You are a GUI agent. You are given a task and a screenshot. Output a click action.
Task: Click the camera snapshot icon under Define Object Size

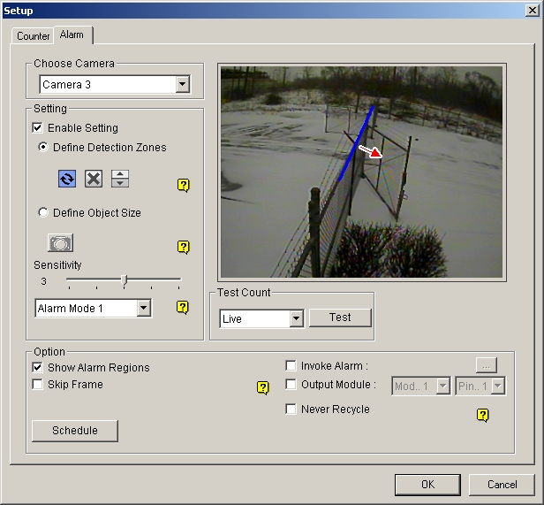60,243
